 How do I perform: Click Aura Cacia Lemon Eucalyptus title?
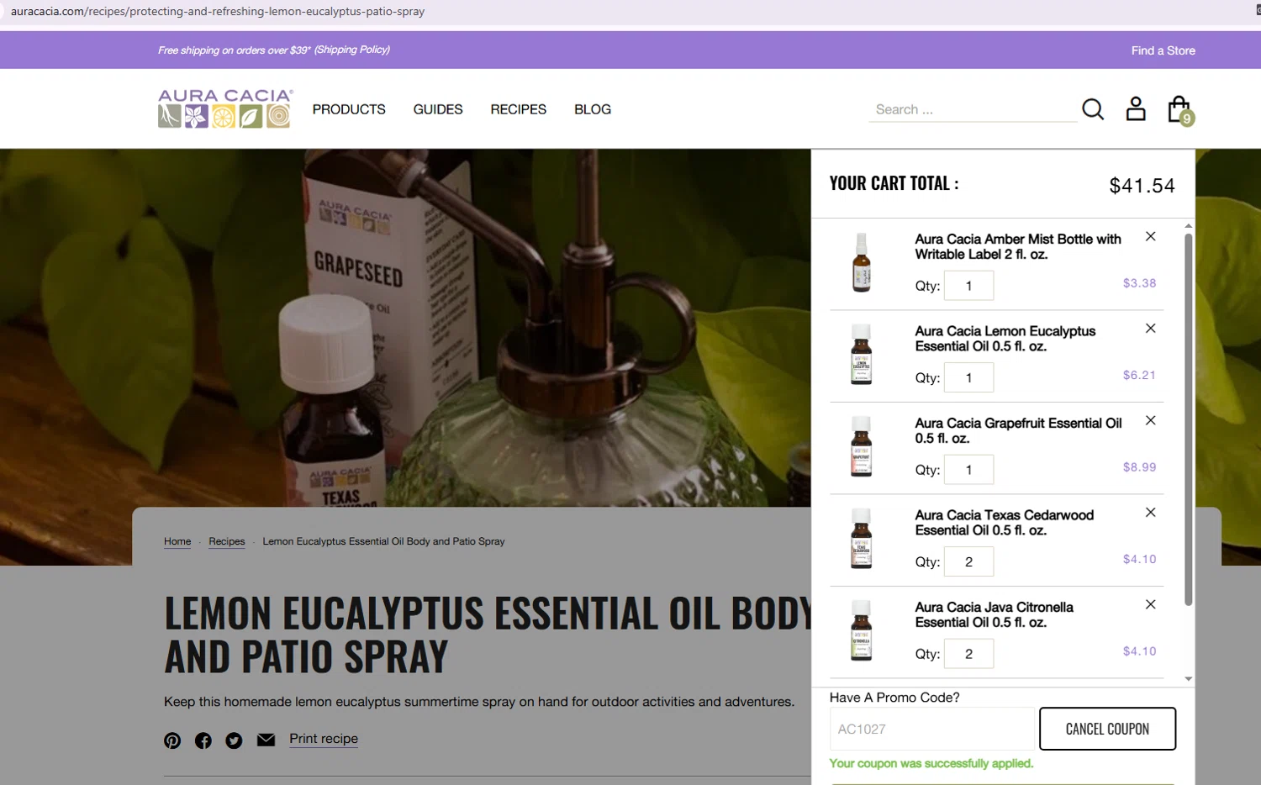(x=1005, y=339)
